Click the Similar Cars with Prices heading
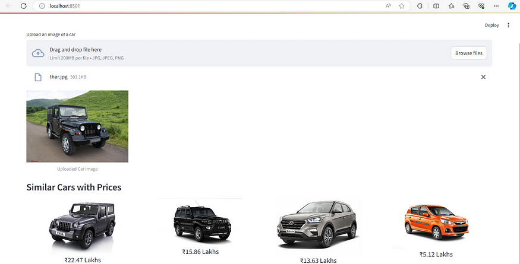 click(74, 187)
